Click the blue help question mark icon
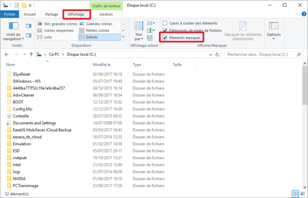 pyautogui.click(x=303, y=15)
